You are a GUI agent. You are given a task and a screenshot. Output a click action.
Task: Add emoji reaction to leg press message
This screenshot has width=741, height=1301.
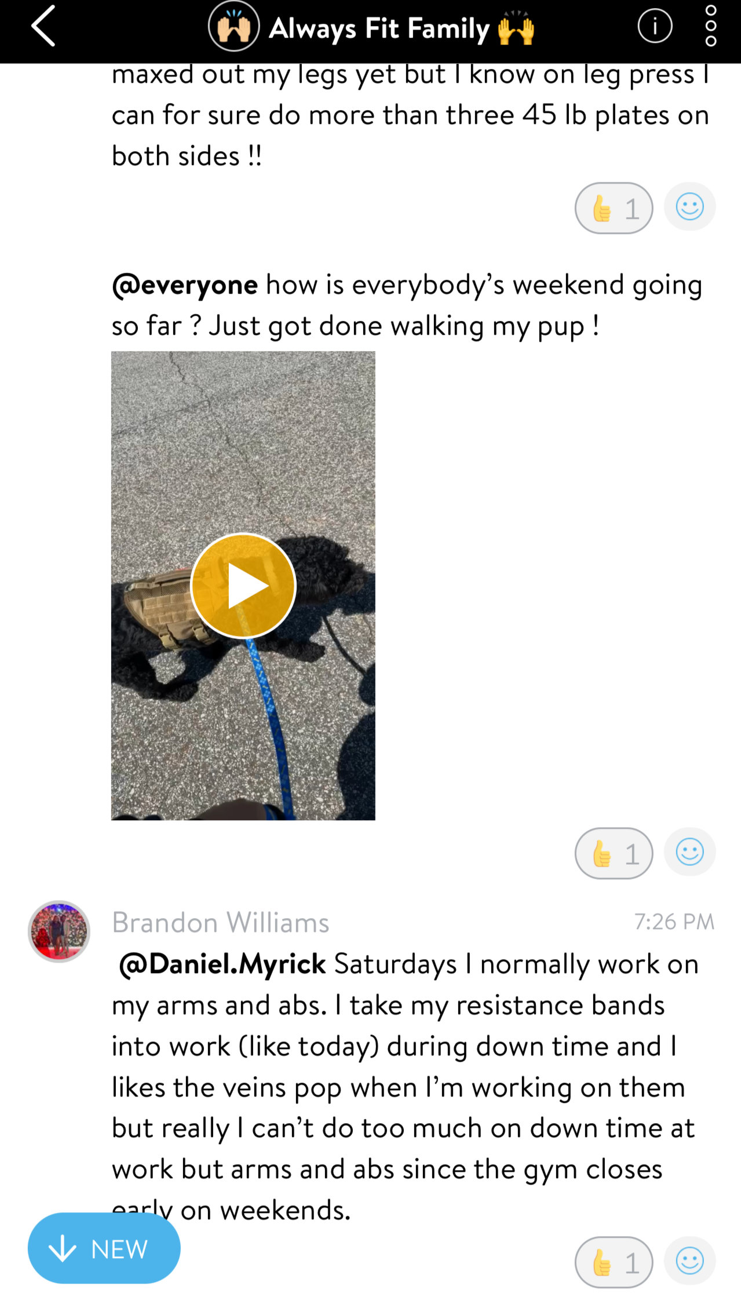coord(689,207)
